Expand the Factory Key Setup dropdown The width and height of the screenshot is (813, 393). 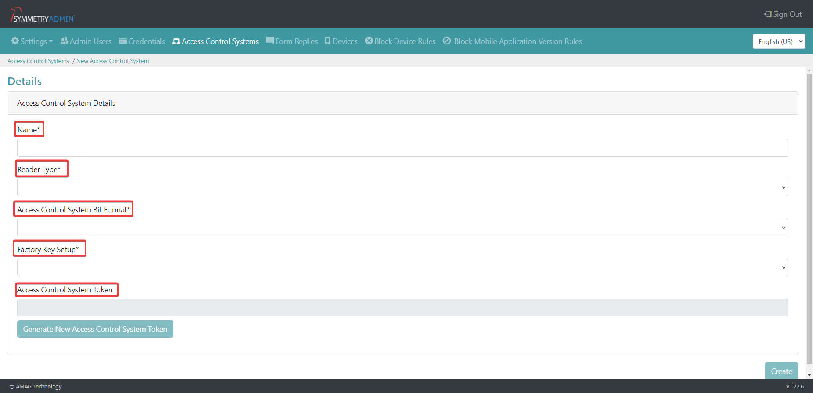click(403, 267)
